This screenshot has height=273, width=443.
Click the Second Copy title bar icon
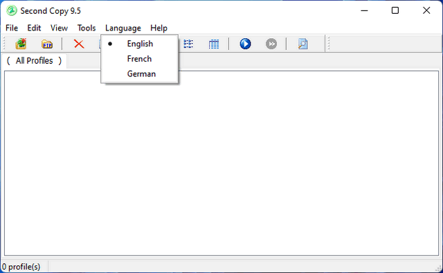(x=12, y=11)
